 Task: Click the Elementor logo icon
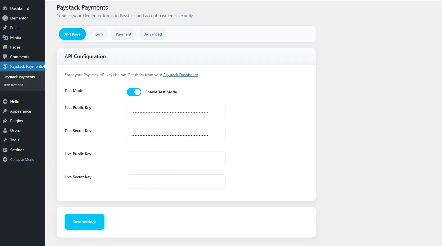(x=5, y=18)
